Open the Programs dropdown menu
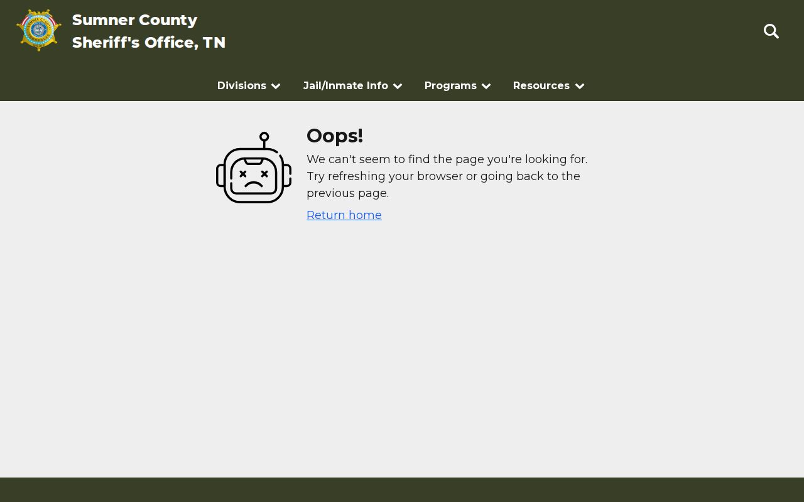804x502 pixels. [x=457, y=86]
